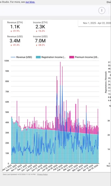Click the pink Premium Income legend swatch

point(72,57)
